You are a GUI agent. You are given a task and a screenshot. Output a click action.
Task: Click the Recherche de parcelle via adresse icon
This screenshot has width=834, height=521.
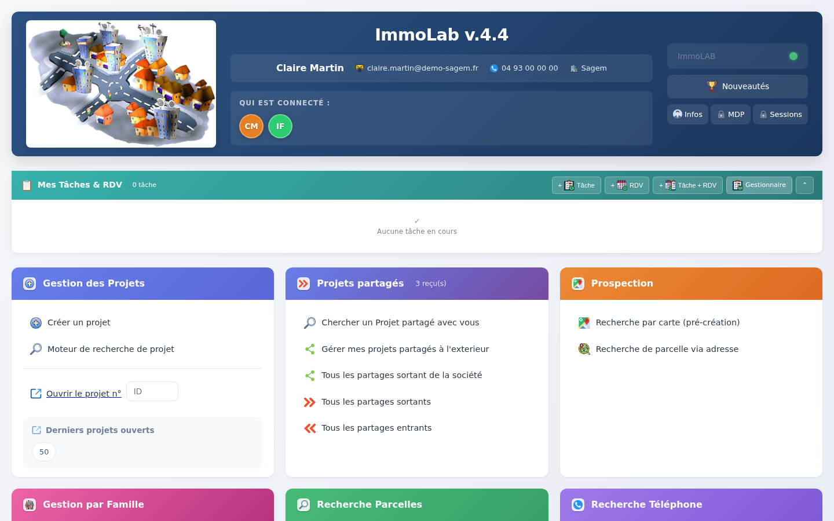click(x=584, y=349)
